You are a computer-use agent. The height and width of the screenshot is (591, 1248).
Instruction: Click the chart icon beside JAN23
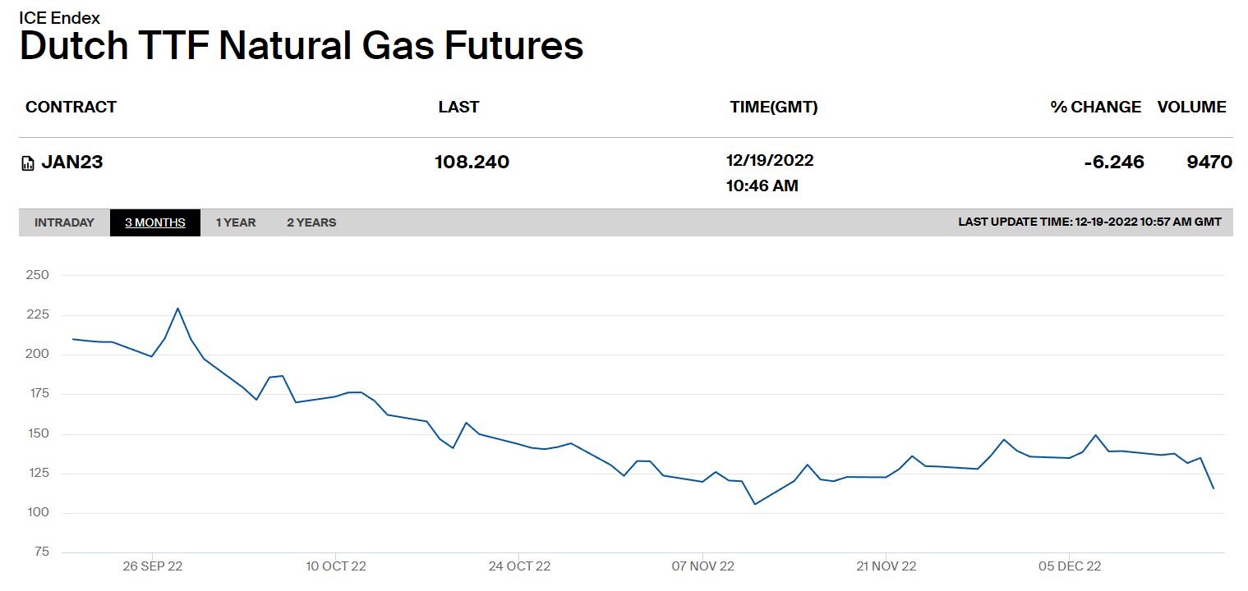pyautogui.click(x=28, y=163)
